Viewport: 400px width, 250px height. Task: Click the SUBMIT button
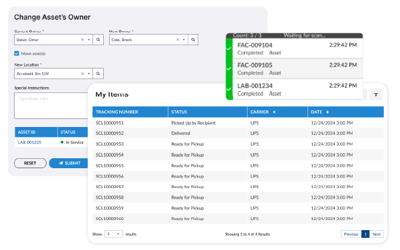[69, 164]
